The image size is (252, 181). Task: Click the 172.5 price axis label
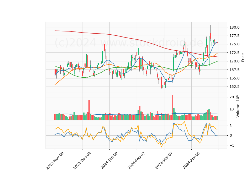[234, 53]
